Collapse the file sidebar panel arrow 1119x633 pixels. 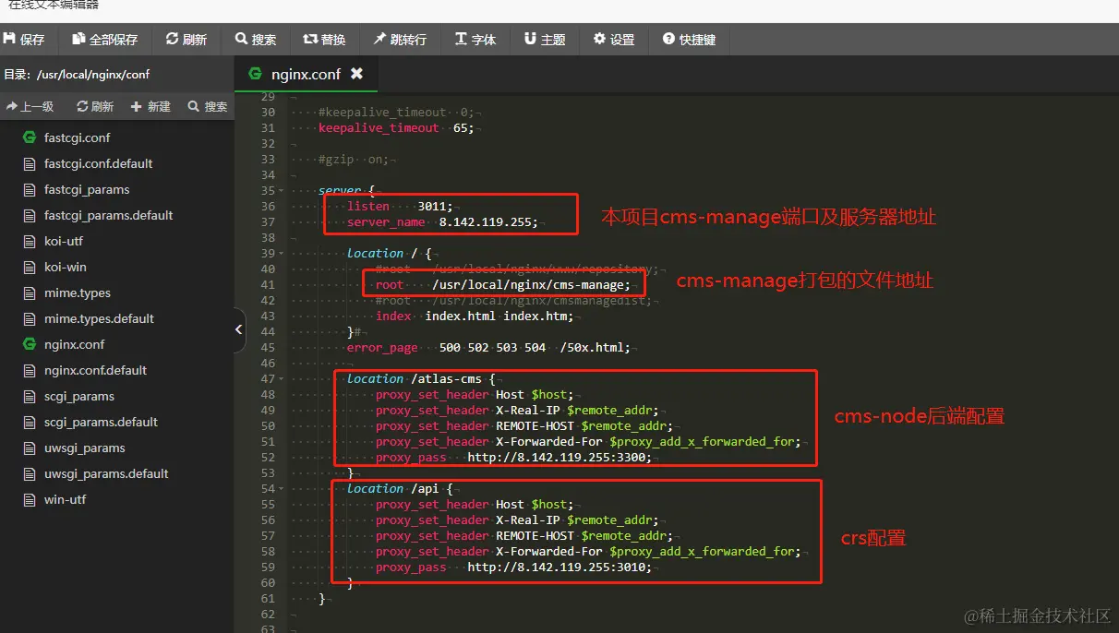click(238, 329)
